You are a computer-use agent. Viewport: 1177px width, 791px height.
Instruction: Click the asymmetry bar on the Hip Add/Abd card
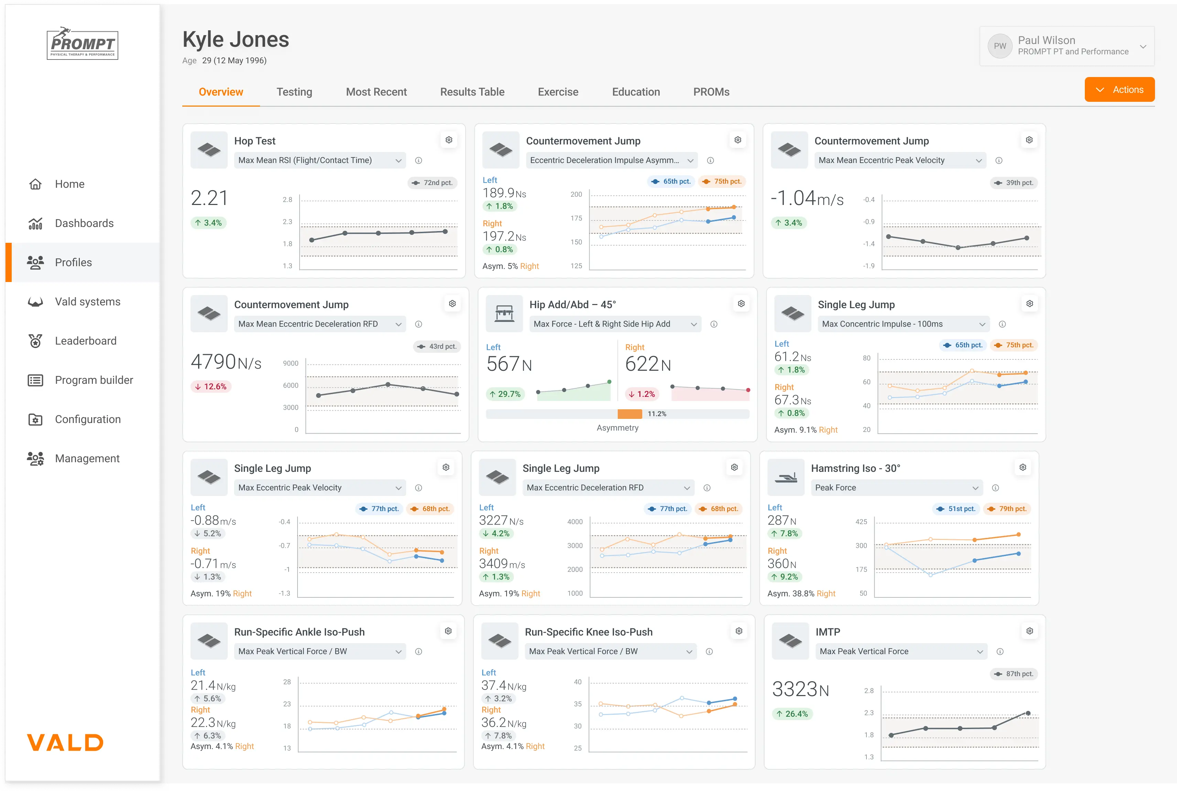(617, 414)
